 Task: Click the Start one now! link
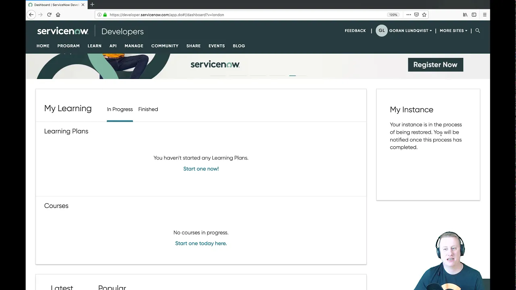[x=201, y=168]
